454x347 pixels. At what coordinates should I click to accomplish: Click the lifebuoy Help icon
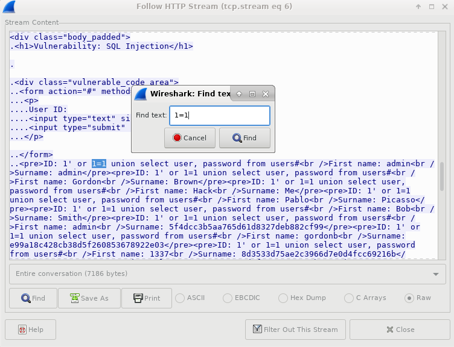click(x=22, y=330)
